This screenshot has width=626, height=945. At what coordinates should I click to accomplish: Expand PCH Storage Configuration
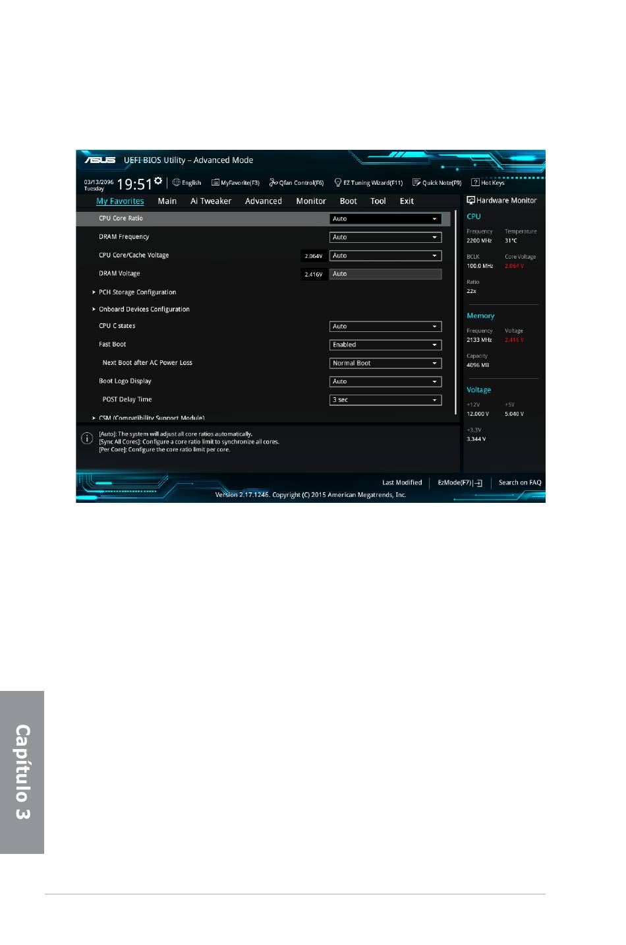pyautogui.click(x=137, y=292)
